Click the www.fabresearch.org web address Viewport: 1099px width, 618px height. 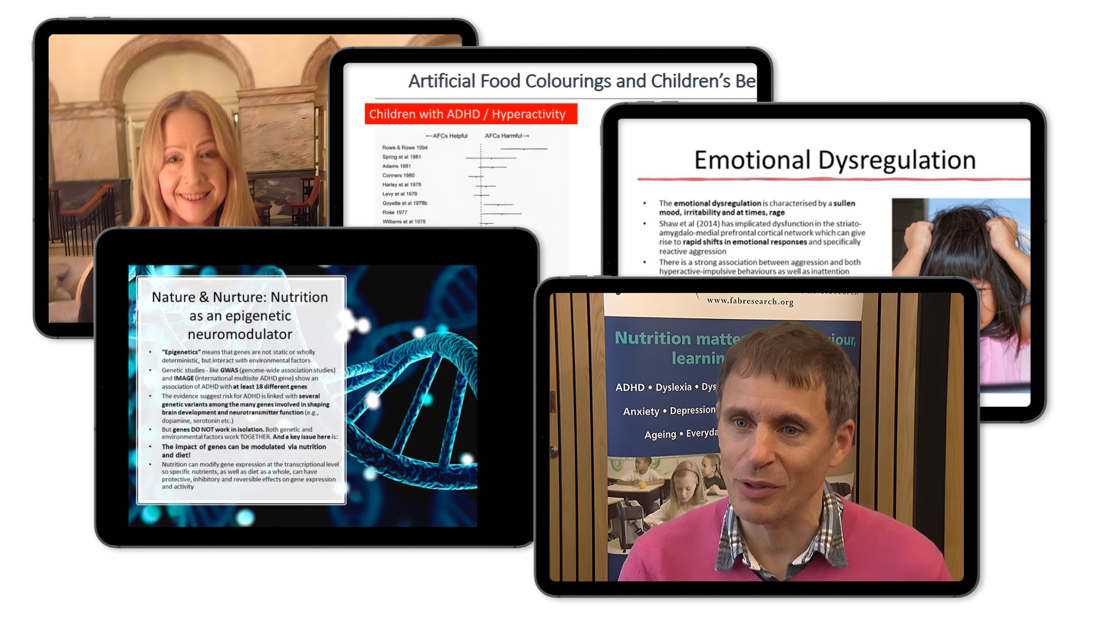coord(750,301)
